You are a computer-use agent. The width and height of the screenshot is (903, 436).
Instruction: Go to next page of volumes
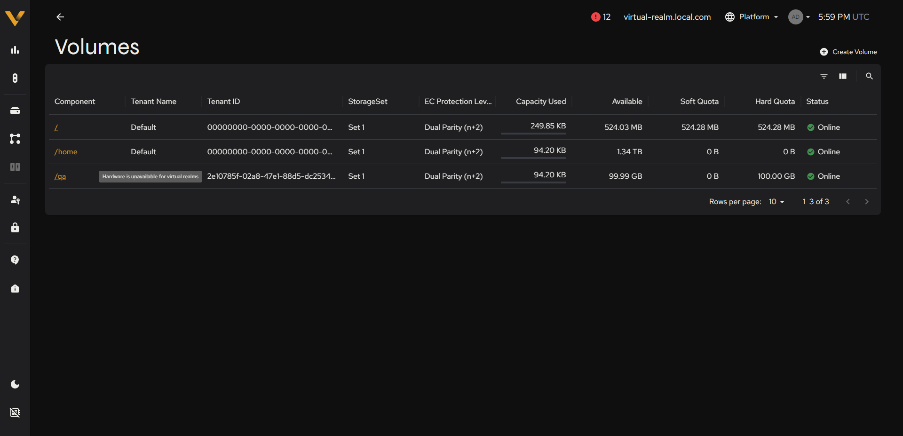coord(867,202)
